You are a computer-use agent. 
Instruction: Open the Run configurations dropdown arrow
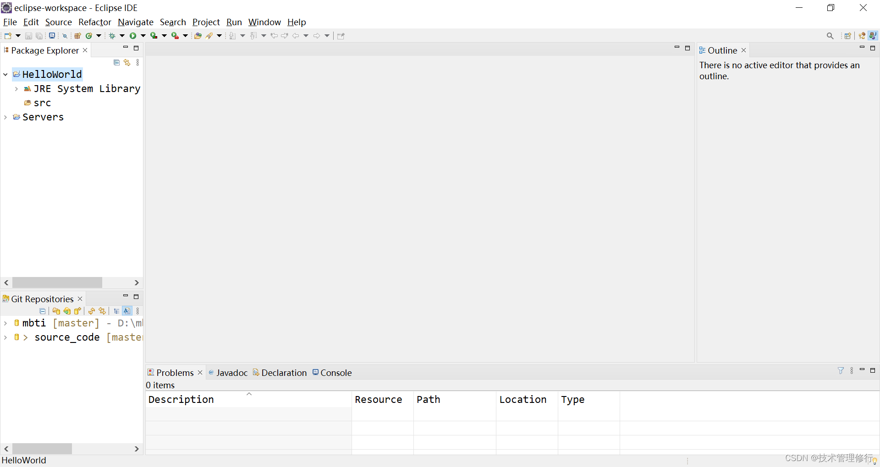(143, 36)
